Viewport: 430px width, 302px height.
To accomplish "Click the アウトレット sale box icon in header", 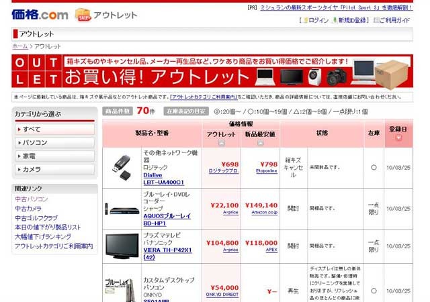I will coord(83,15).
